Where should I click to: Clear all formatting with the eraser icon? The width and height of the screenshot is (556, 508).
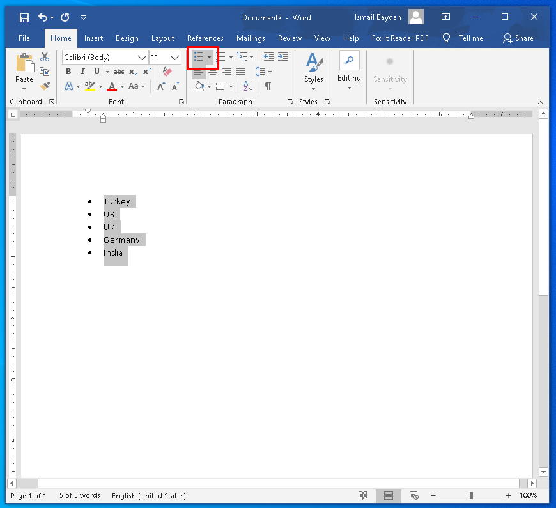(x=167, y=72)
